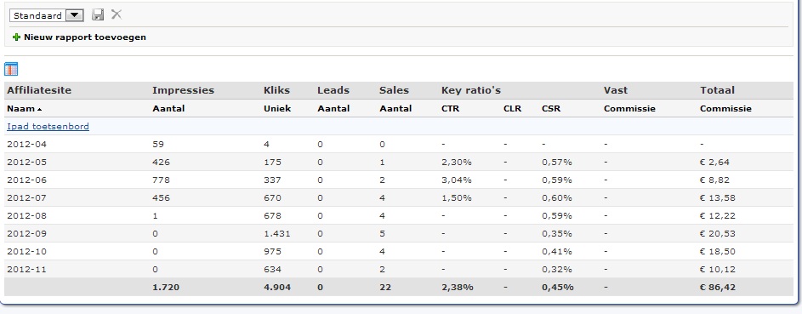The width and height of the screenshot is (802, 314).
Task: Click CTR value 3,04%
Action: 457,180
